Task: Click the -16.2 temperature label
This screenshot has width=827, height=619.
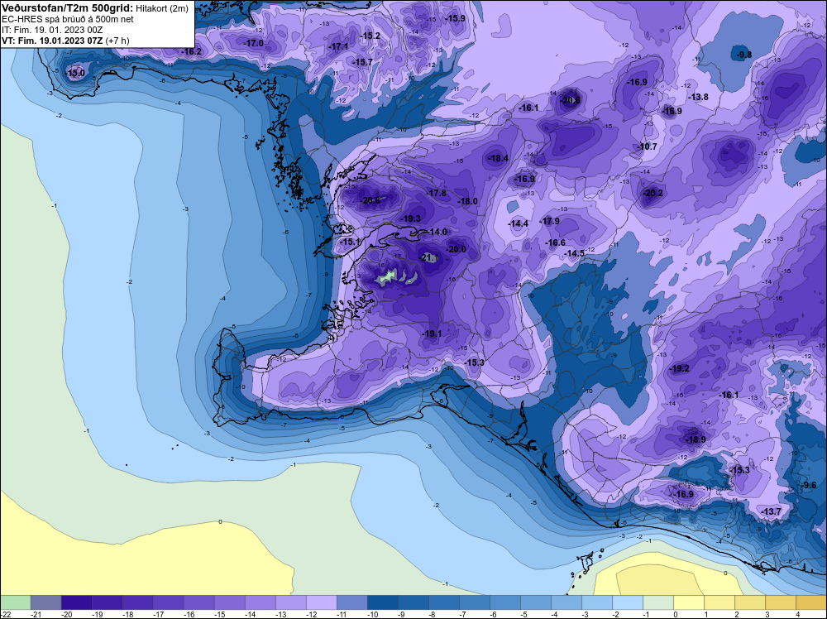Action: (x=191, y=51)
